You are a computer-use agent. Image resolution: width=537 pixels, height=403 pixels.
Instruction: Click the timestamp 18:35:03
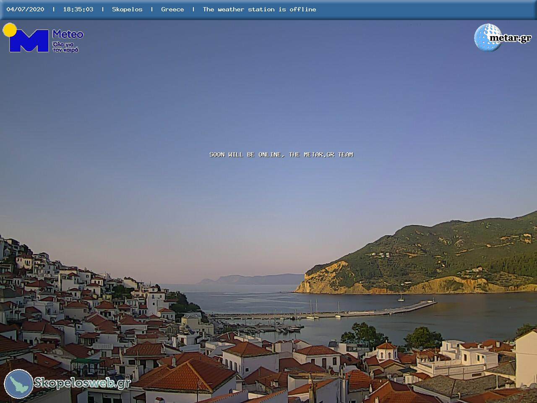point(78,9)
